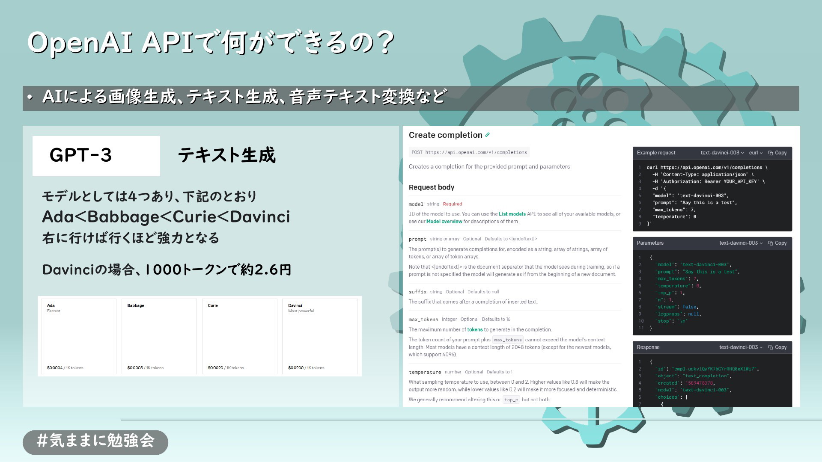Click the $0.0004 / 1K tokens price
The height and width of the screenshot is (462, 822).
click(65, 368)
